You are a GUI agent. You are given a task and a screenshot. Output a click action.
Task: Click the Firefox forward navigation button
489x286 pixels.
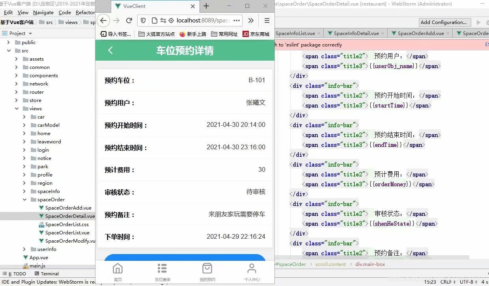tap(116, 20)
